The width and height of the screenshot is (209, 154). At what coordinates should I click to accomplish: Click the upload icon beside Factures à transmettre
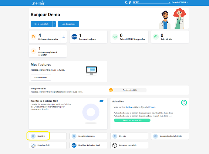63,37
